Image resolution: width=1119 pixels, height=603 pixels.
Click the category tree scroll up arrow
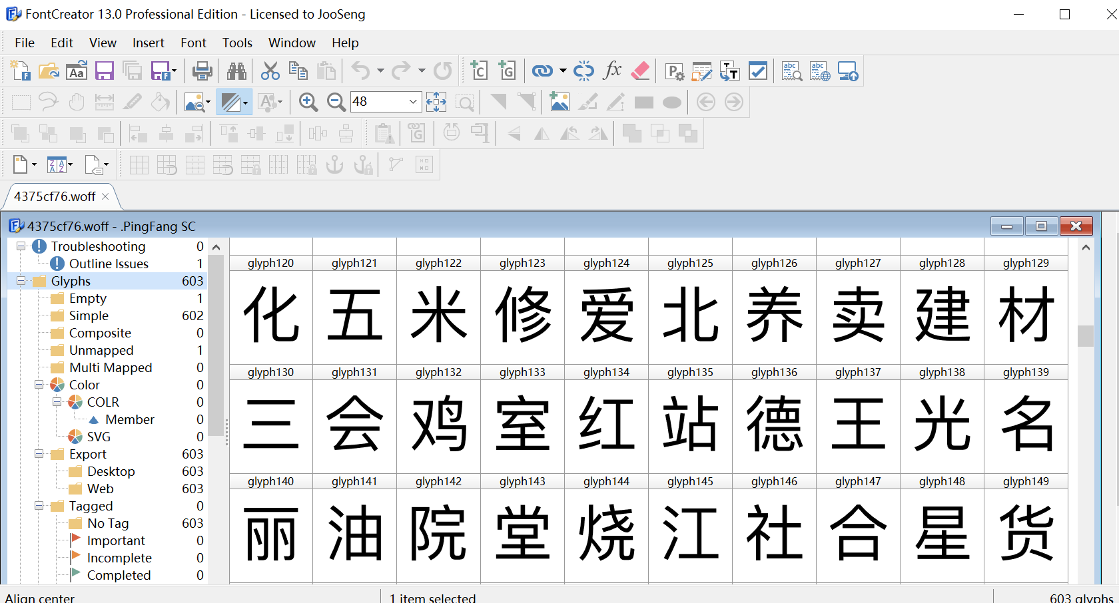tap(216, 247)
